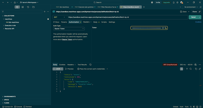Toggle word wrap in response body
Image resolution: width=203 pixels, height=108 pixels.
coord(182,69)
